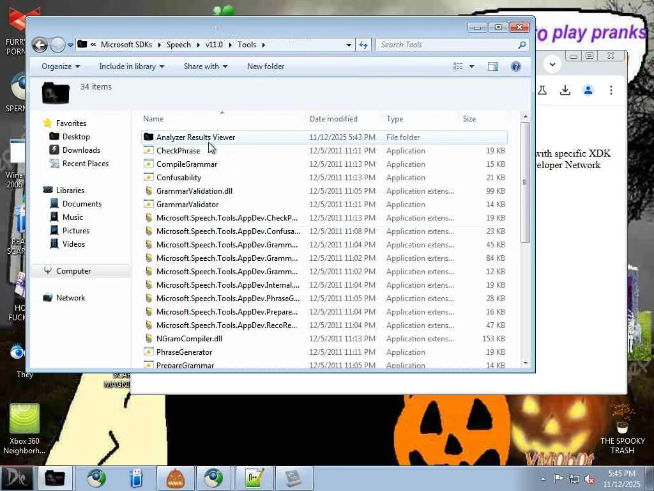Viewport: 654px width, 491px height.
Task: Select the GrammarValidation.dll file icon
Action: click(x=148, y=191)
